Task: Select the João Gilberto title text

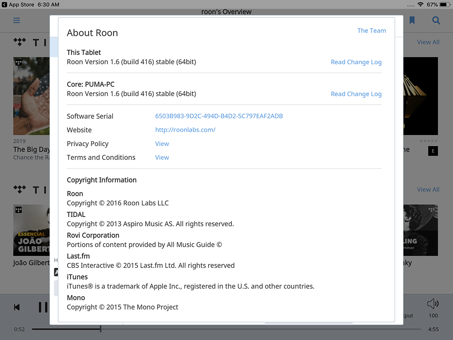Action: [31, 263]
